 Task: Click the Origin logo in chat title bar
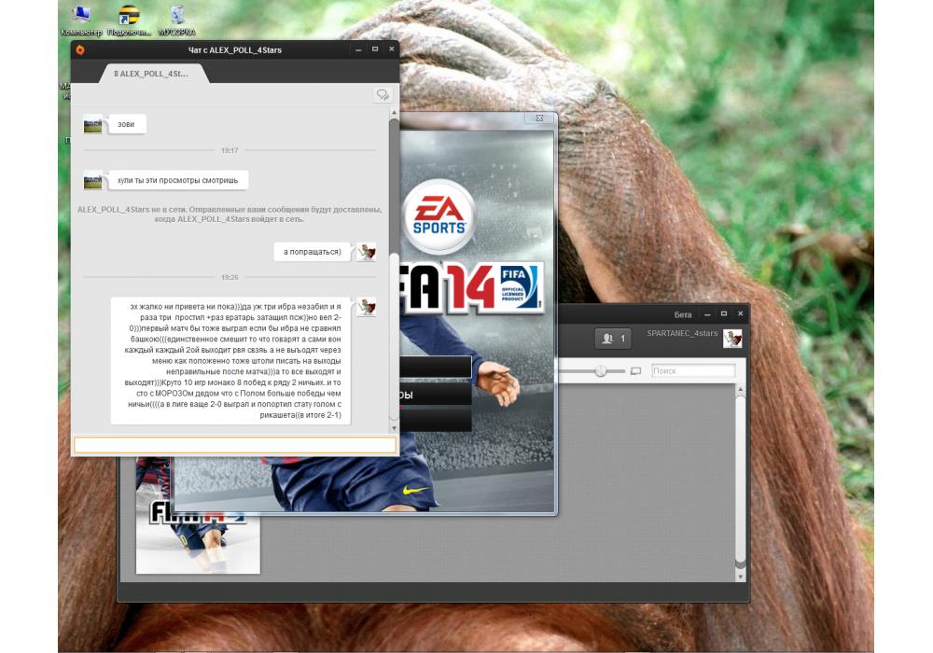80,49
